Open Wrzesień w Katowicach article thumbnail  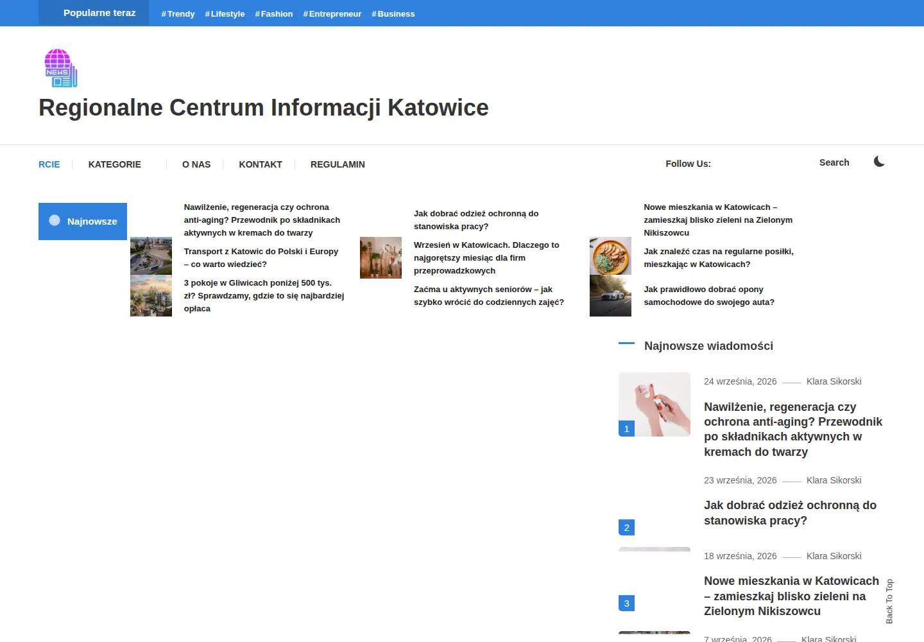pyautogui.click(x=381, y=257)
